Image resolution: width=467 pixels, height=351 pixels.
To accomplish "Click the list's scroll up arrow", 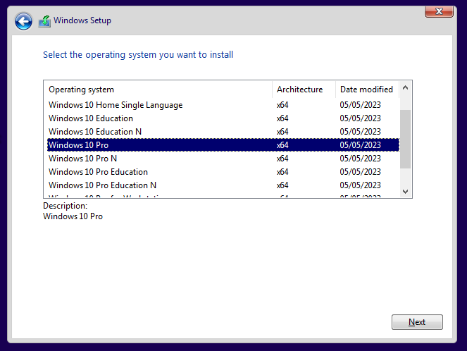I will [x=405, y=87].
